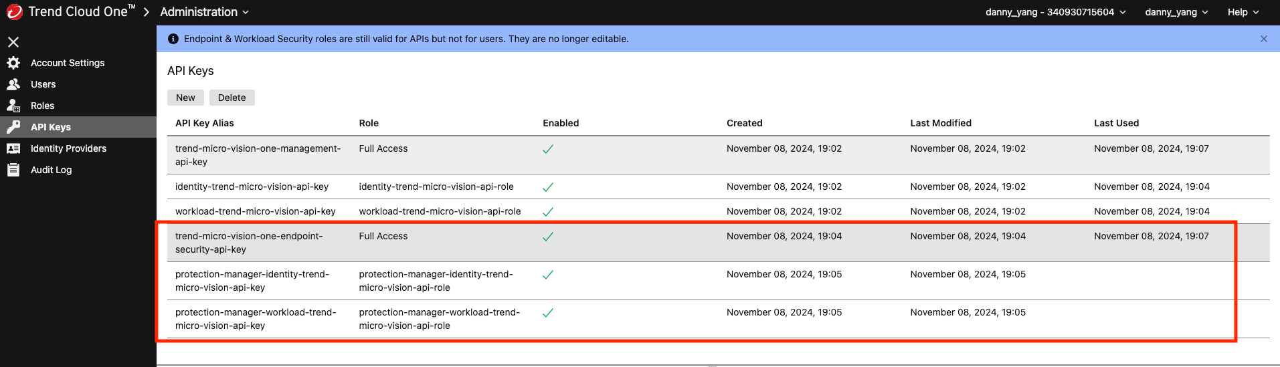
Task: Click Enabled checkmark for workload-trend-micro-vision-api-key
Action: tap(548, 212)
